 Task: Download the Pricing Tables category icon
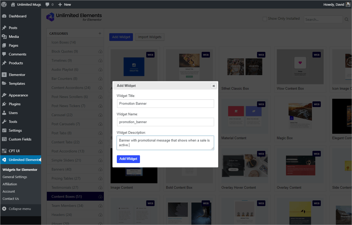point(100,179)
